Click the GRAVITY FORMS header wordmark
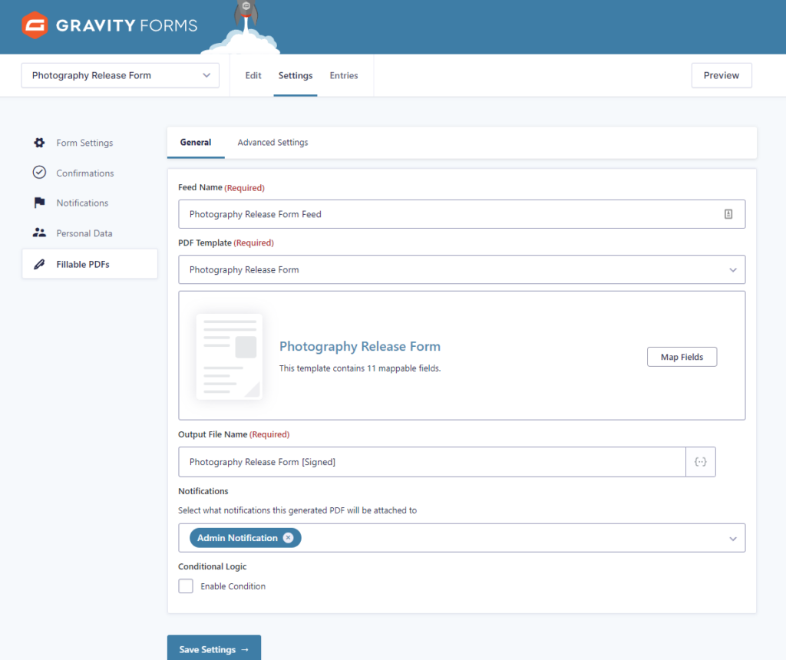 coord(127,25)
